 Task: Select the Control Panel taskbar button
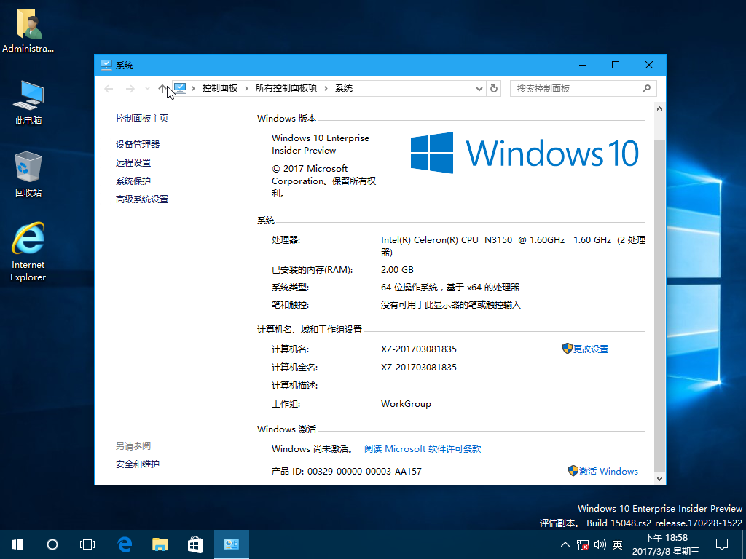coord(231,544)
